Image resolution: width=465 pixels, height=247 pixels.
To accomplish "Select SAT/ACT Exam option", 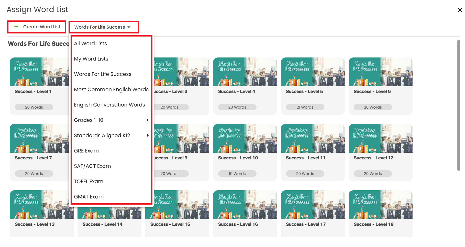I will coord(92,166).
